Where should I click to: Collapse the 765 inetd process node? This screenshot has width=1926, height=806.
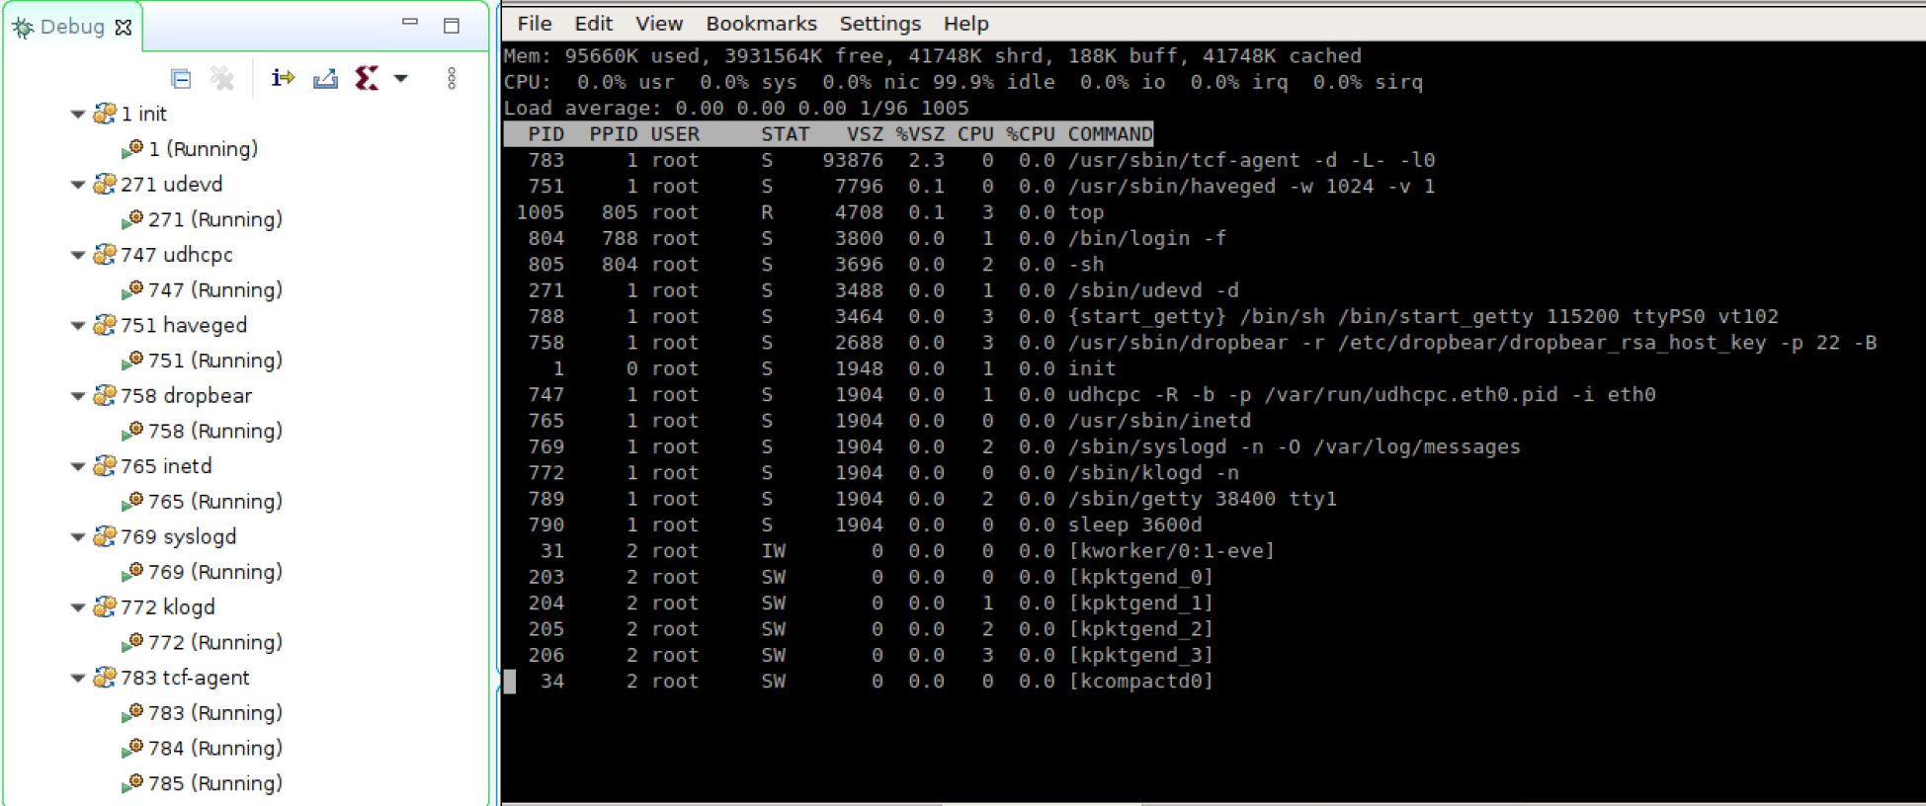(78, 467)
